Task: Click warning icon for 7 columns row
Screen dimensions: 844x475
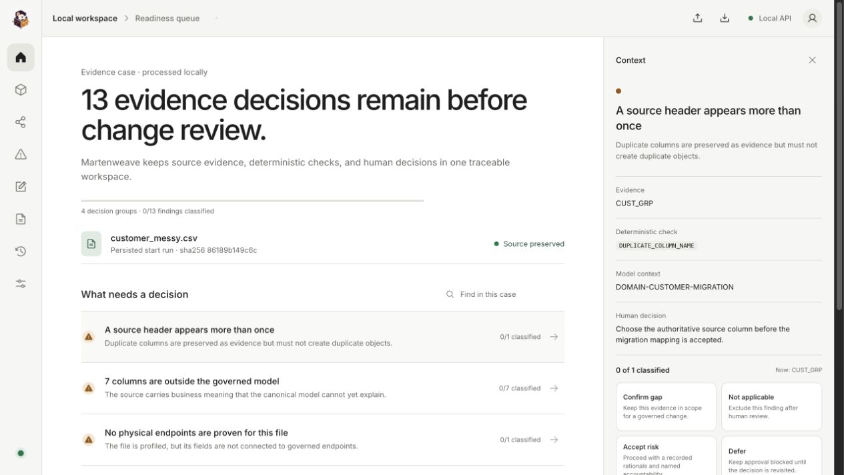Action: click(x=89, y=388)
